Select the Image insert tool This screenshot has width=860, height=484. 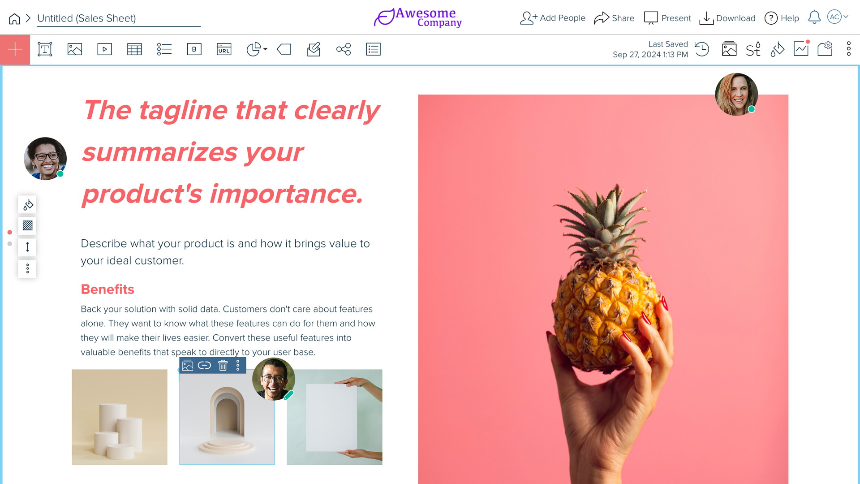coord(74,48)
